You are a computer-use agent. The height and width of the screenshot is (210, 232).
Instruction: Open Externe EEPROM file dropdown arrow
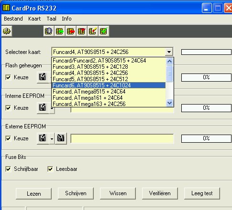click(x=52, y=139)
